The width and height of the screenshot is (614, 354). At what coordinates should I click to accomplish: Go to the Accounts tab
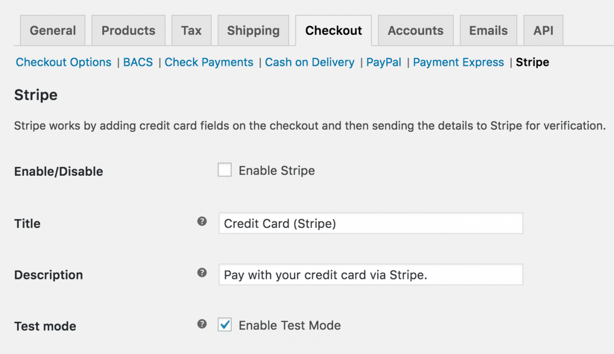(x=415, y=30)
